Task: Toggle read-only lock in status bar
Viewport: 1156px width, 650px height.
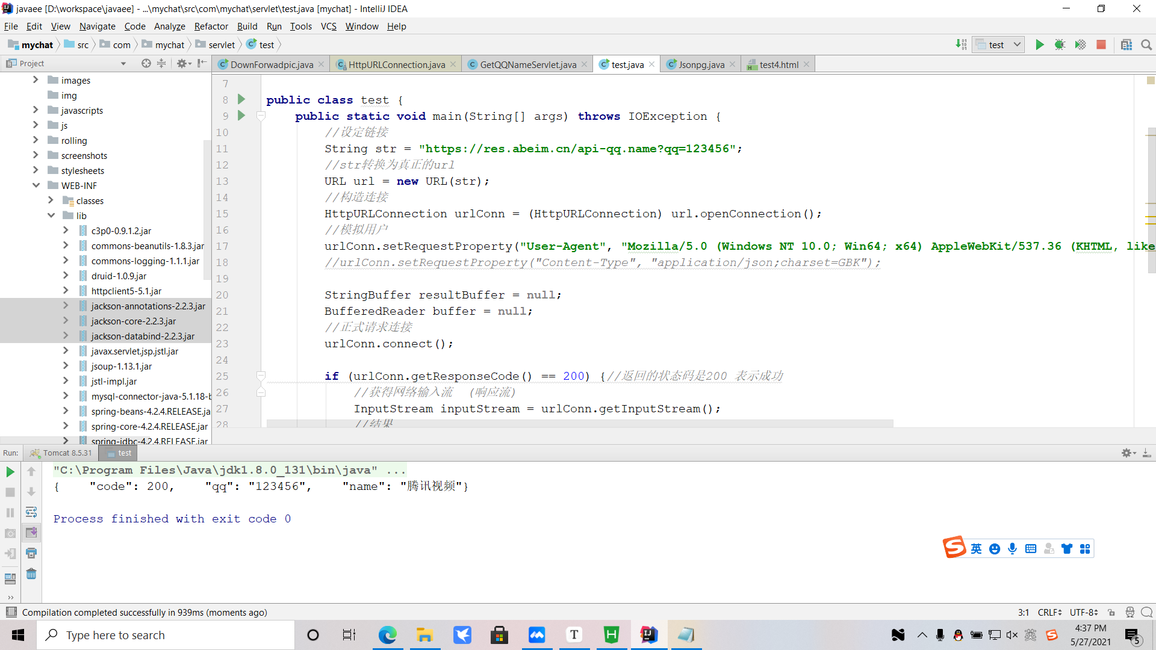Action: click(x=1111, y=612)
